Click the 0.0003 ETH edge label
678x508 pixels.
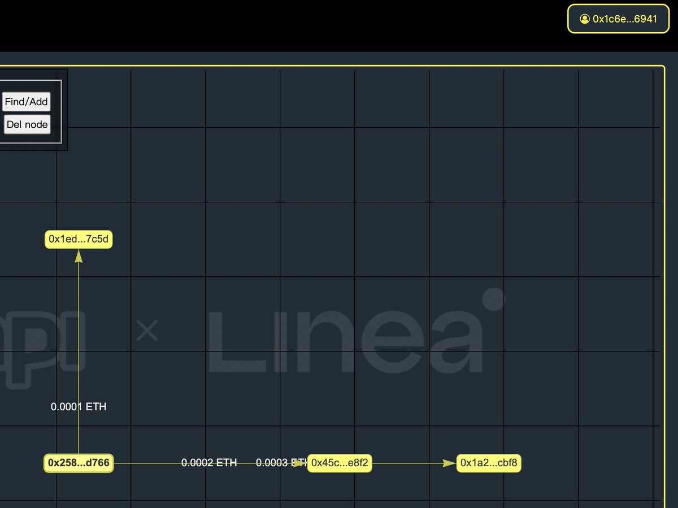click(x=281, y=463)
